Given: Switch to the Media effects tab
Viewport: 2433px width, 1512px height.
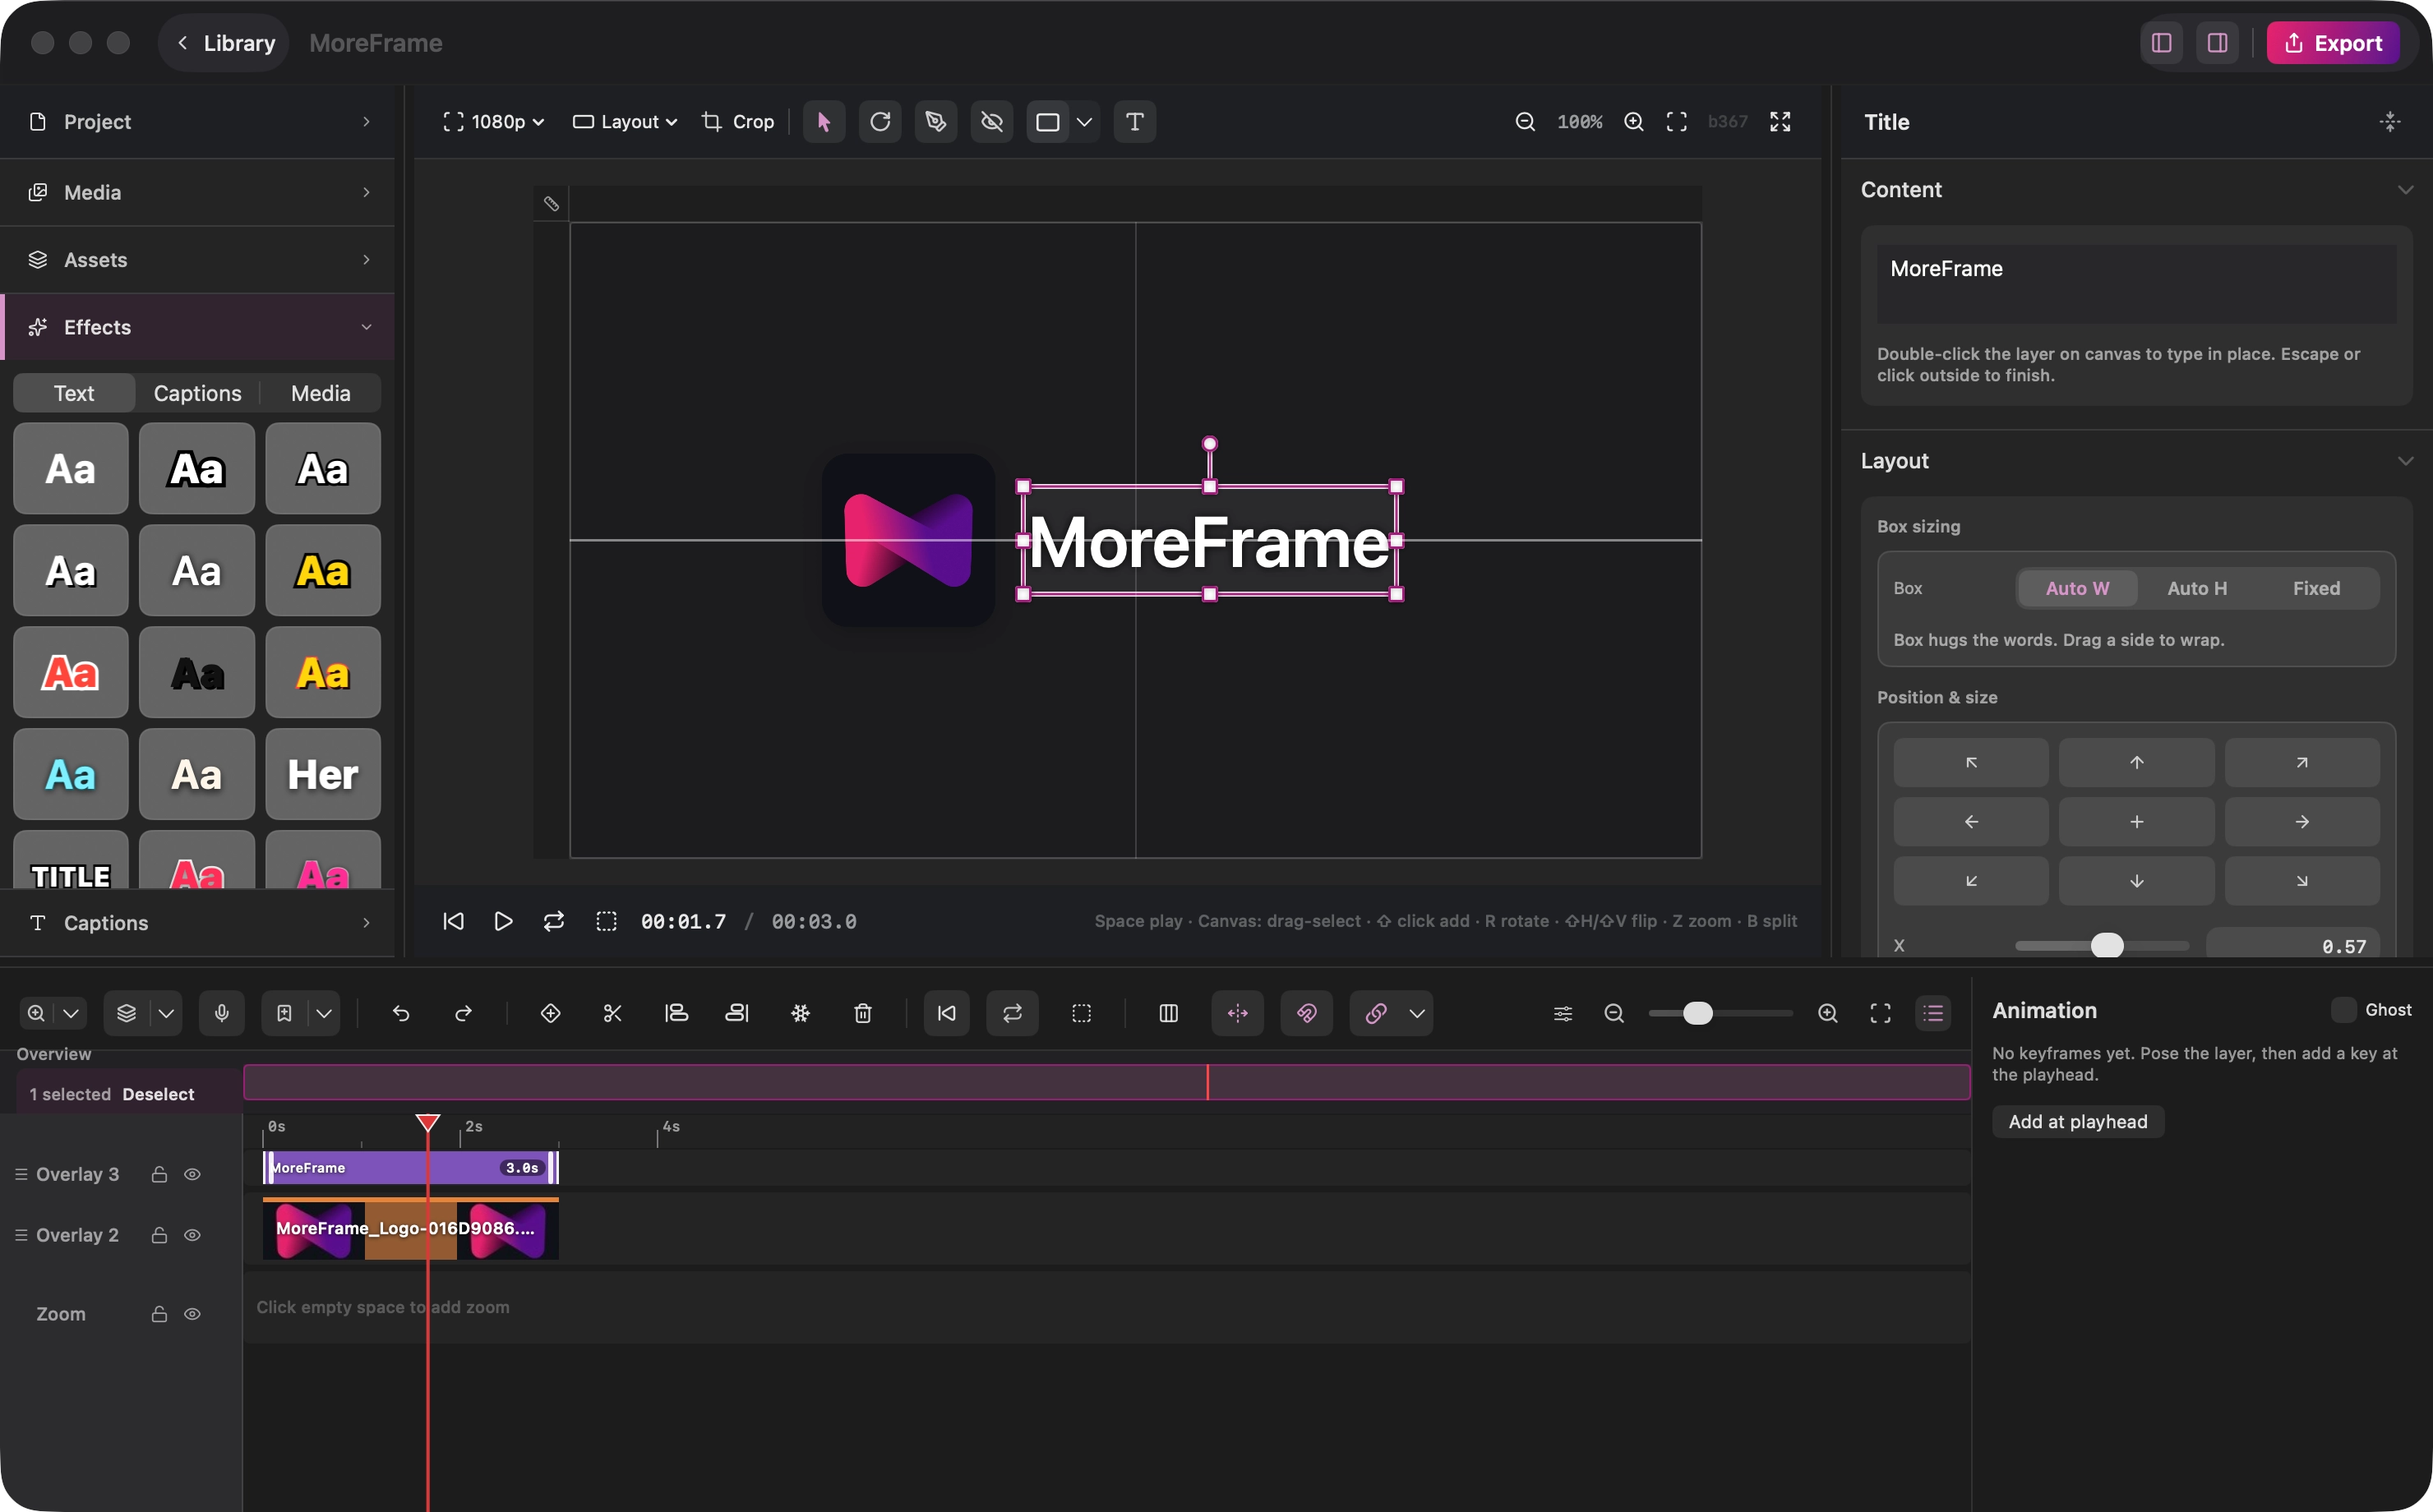Looking at the screenshot, I should (321, 393).
